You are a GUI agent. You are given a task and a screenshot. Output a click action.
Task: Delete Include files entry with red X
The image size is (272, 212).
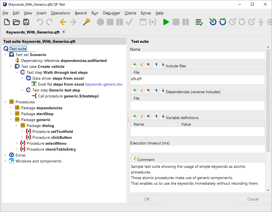click(x=147, y=65)
